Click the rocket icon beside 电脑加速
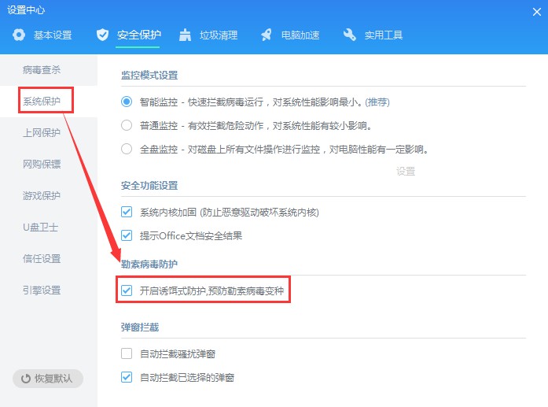This screenshot has width=548, height=407. click(267, 35)
